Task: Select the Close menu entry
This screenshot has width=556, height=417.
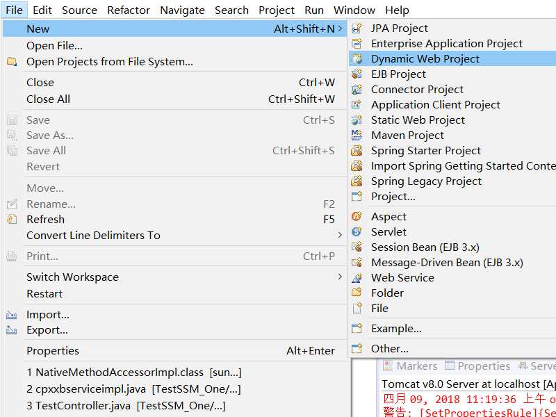Action: click(x=175, y=82)
